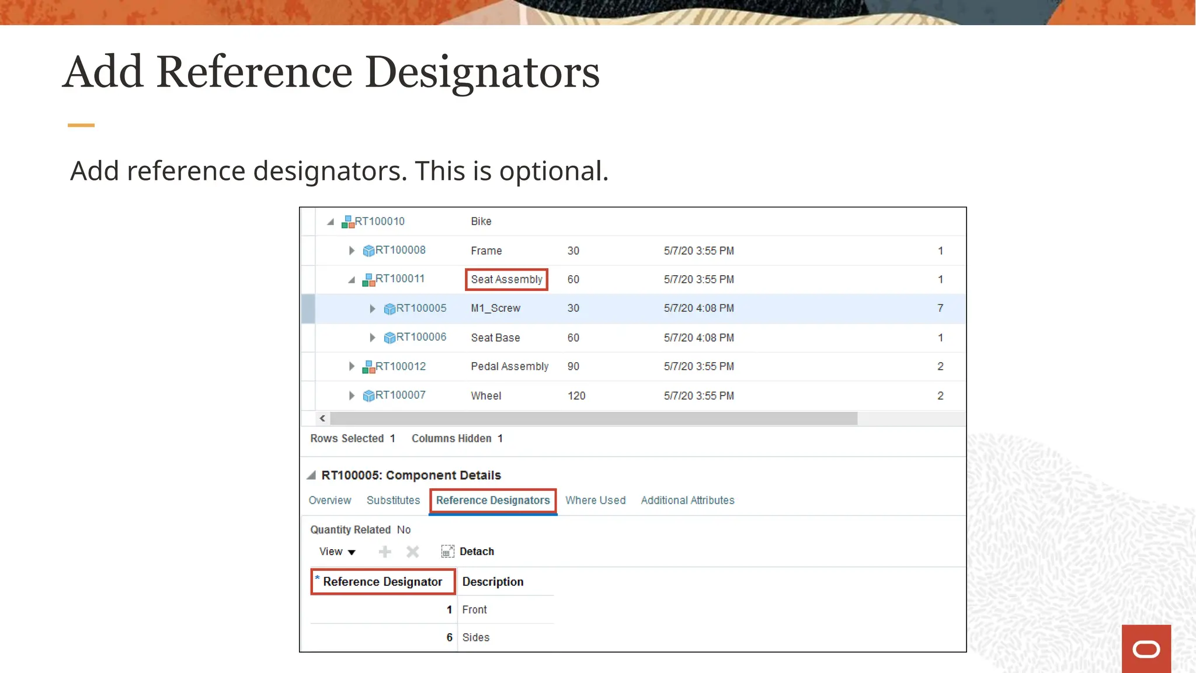Click the delete reference designator X icon
This screenshot has height=673, width=1196.
413,551
